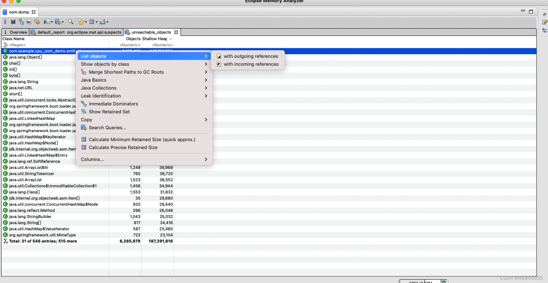548x283 pixels.
Task: Click the Class Name column header
Action: coord(55,39)
